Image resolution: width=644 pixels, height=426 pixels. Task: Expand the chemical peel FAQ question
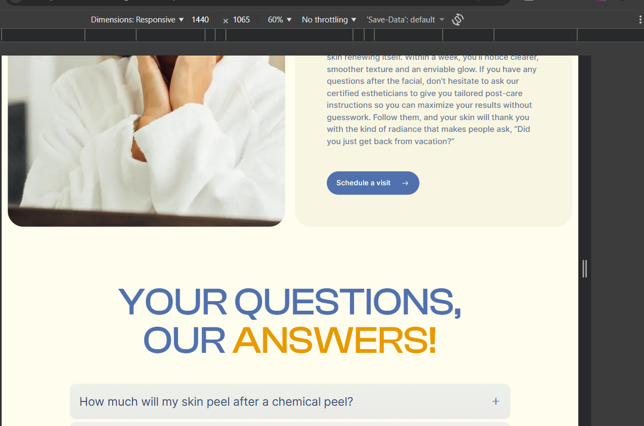pyautogui.click(x=290, y=401)
